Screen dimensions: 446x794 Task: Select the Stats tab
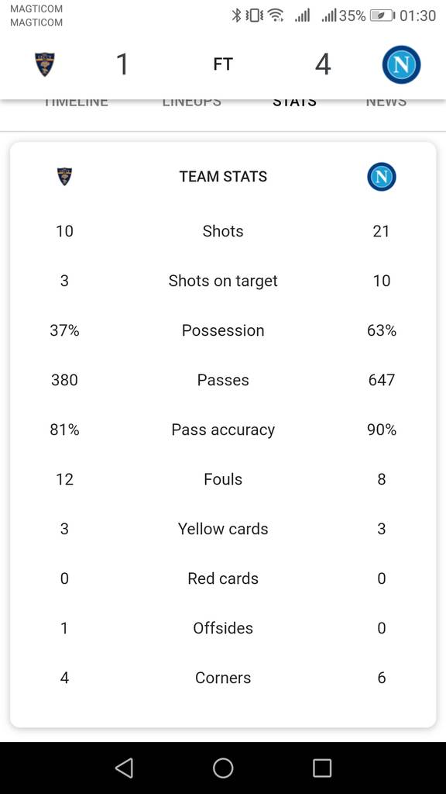pyautogui.click(x=295, y=103)
